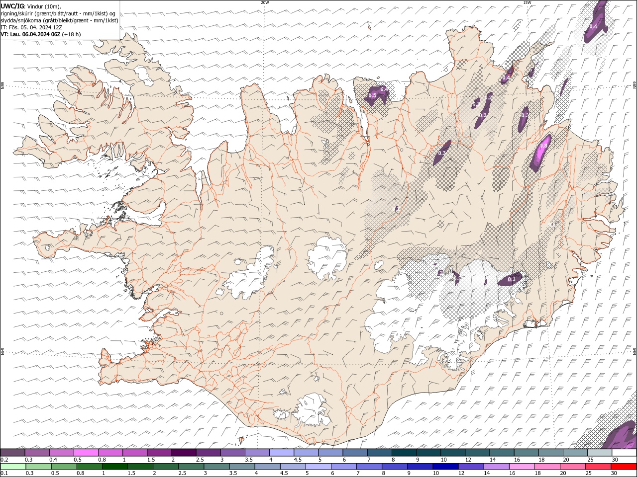Click the 30 value label in lower legend
The image size is (637, 477).
614,473
